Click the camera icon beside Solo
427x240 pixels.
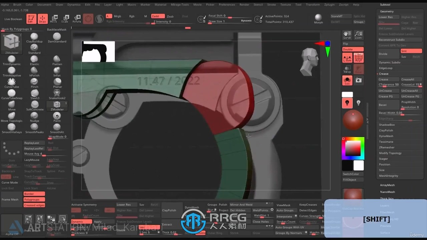(x=358, y=80)
